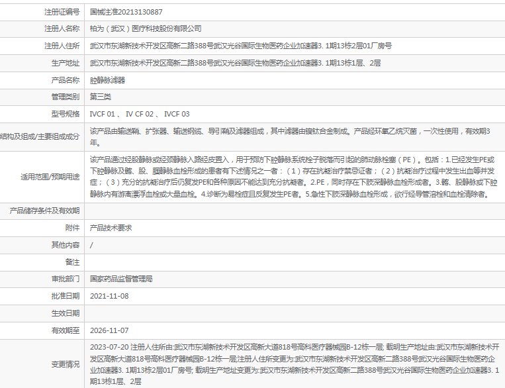Screen dimensions: 505x388
Task: Select the 管理类别 label
Action: click(x=66, y=97)
